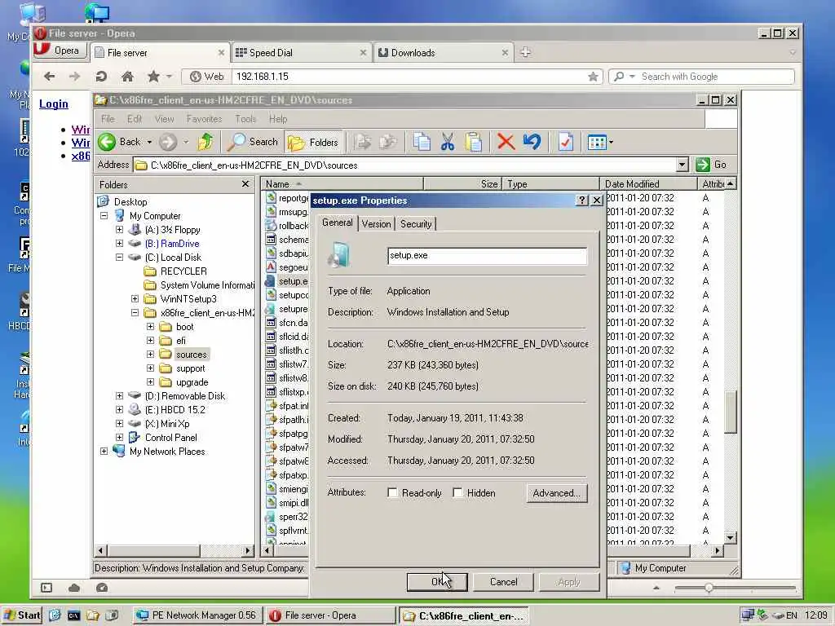Toggle the Read-only checkbox

coord(392,493)
